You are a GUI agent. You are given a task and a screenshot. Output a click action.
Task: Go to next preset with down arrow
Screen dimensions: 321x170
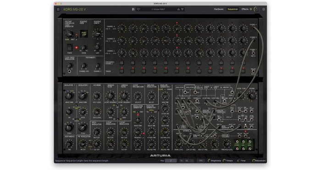pos(182,9)
